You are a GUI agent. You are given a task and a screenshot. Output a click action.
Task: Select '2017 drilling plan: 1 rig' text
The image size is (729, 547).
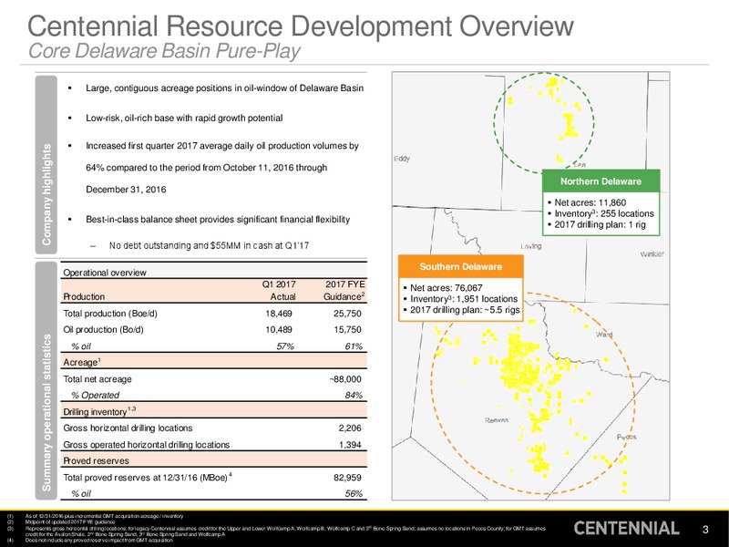pyautogui.click(x=600, y=224)
